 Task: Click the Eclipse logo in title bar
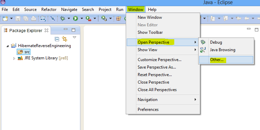point(3,2)
